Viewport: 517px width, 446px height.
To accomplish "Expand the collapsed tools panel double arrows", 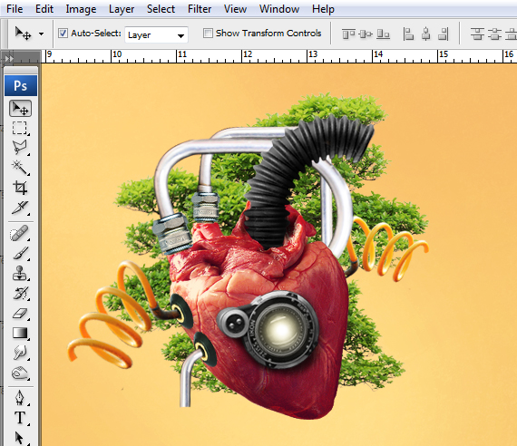I will click(8, 58).
